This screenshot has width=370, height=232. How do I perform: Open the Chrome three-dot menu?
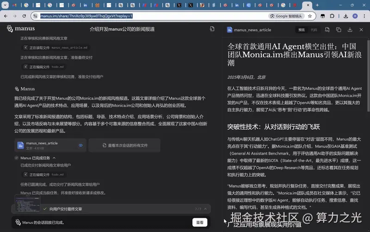point(364,16)
